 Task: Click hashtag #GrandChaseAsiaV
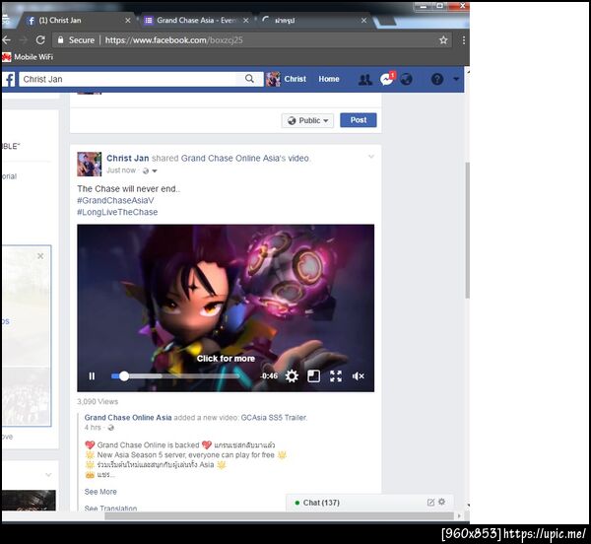(x=115, y=201)
